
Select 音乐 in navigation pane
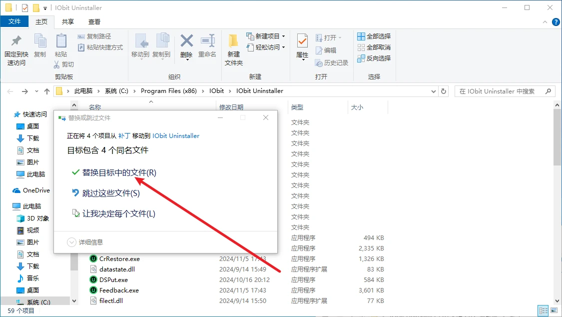pyautogui.click(x=28, y=278)
